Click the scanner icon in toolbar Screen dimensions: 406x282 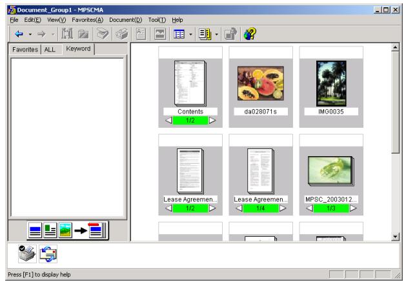(x=103, y=34)
